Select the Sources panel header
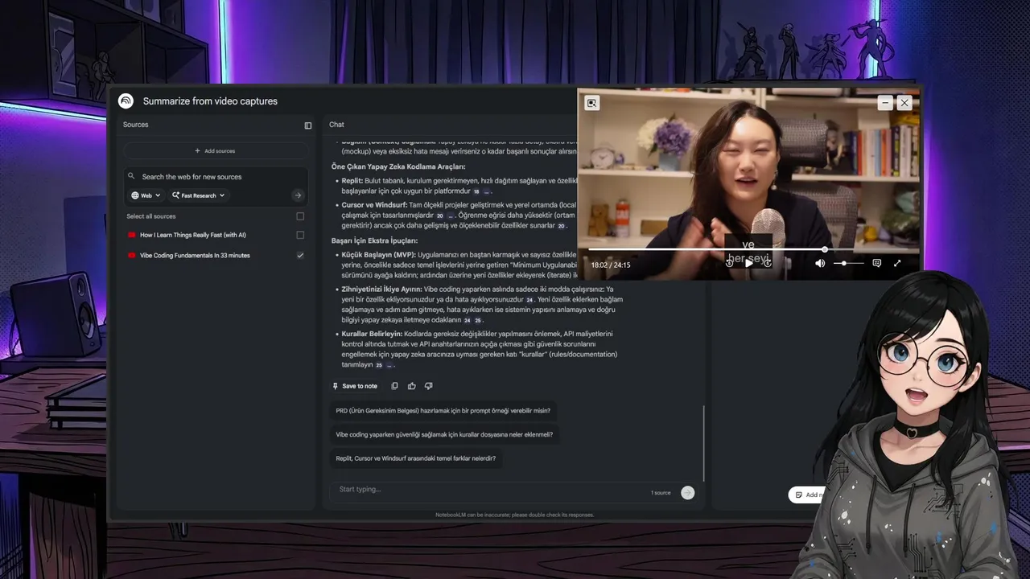The height and width of the screenshot is (579, 1030). [x=136, y=125]
